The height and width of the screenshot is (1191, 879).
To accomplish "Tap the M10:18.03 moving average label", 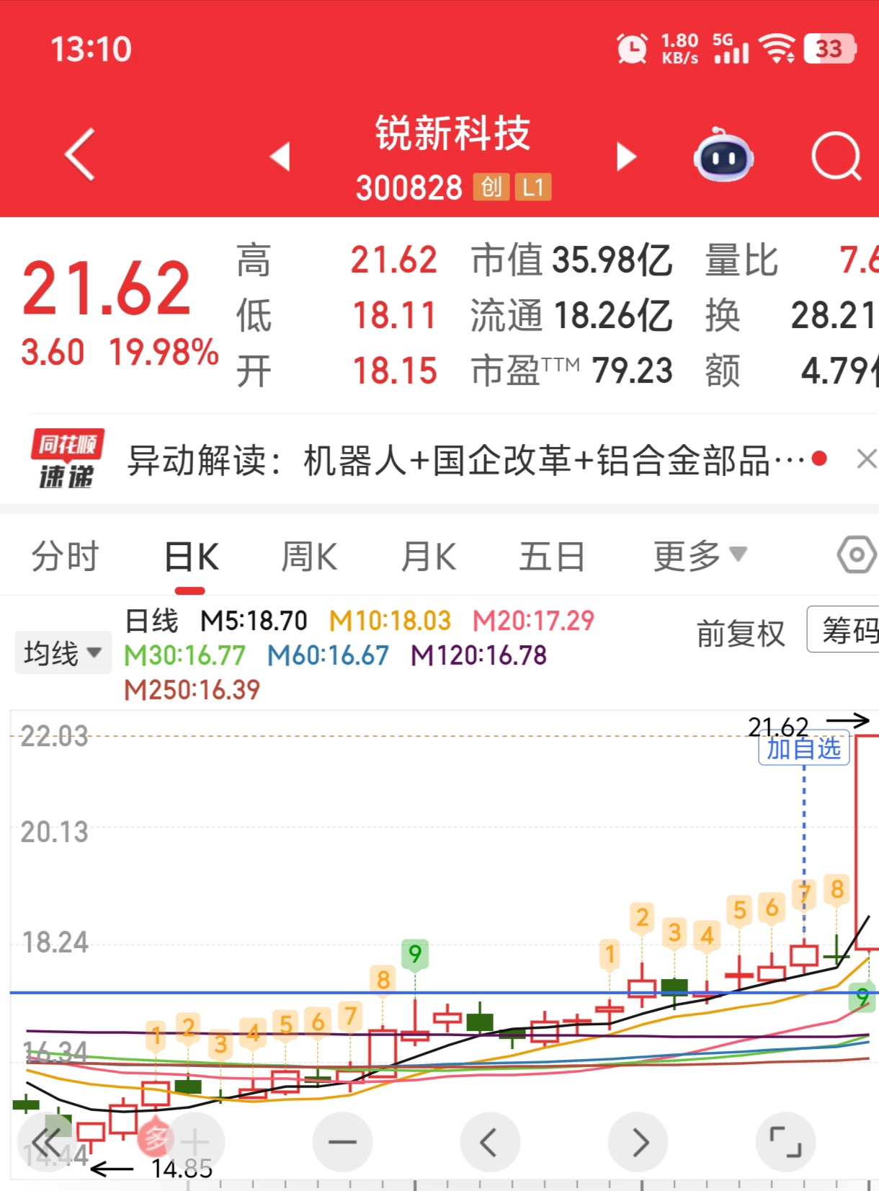I will point(390,621).
